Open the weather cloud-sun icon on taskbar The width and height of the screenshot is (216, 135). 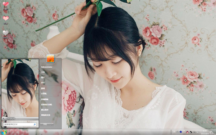click(x=211, y=132)
